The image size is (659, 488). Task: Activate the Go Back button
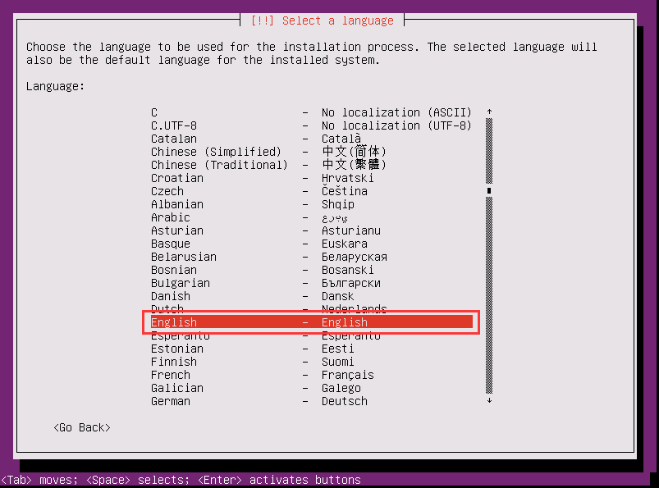(82, 427)
